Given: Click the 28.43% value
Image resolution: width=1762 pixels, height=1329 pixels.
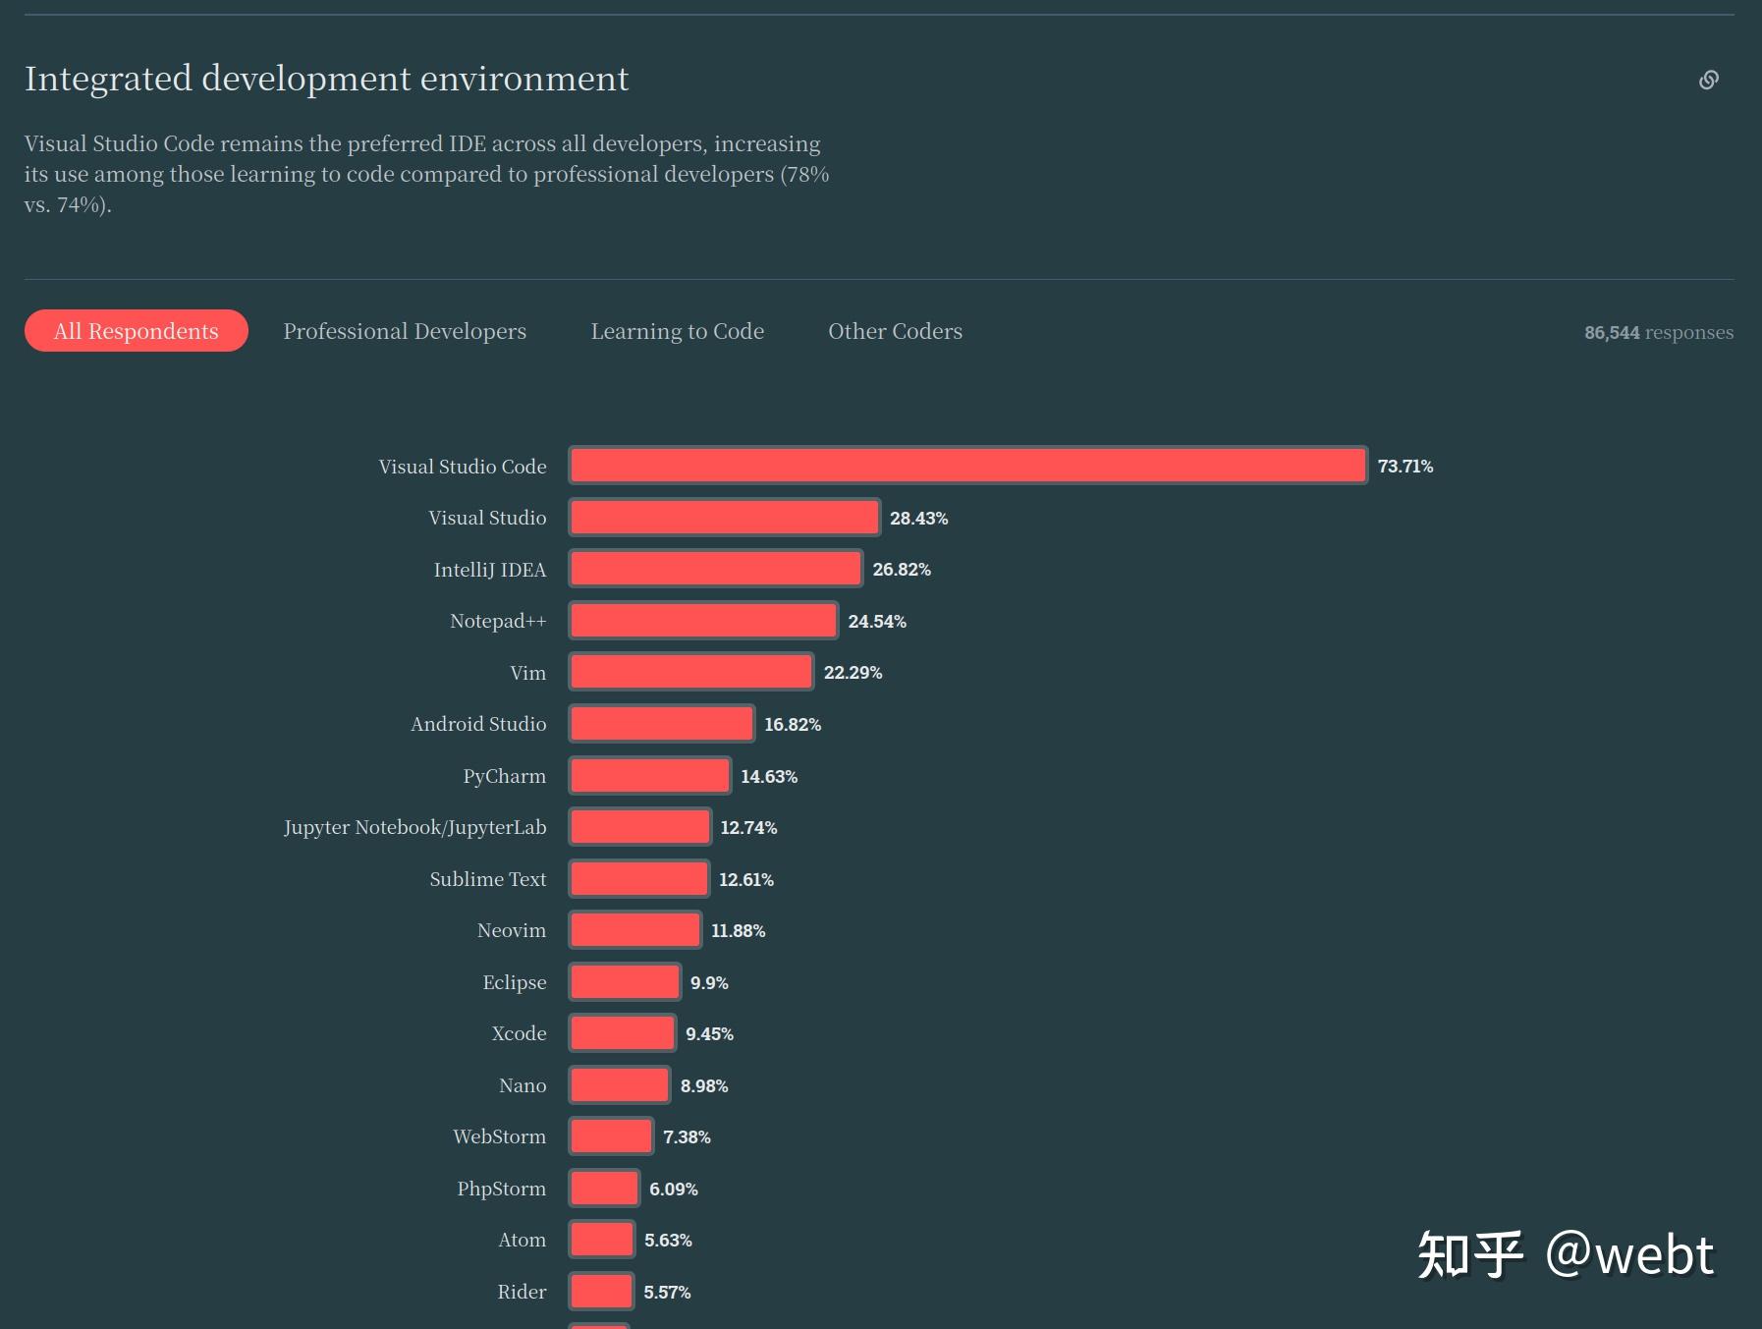Looking at the screenshot, I should (919, 518).
